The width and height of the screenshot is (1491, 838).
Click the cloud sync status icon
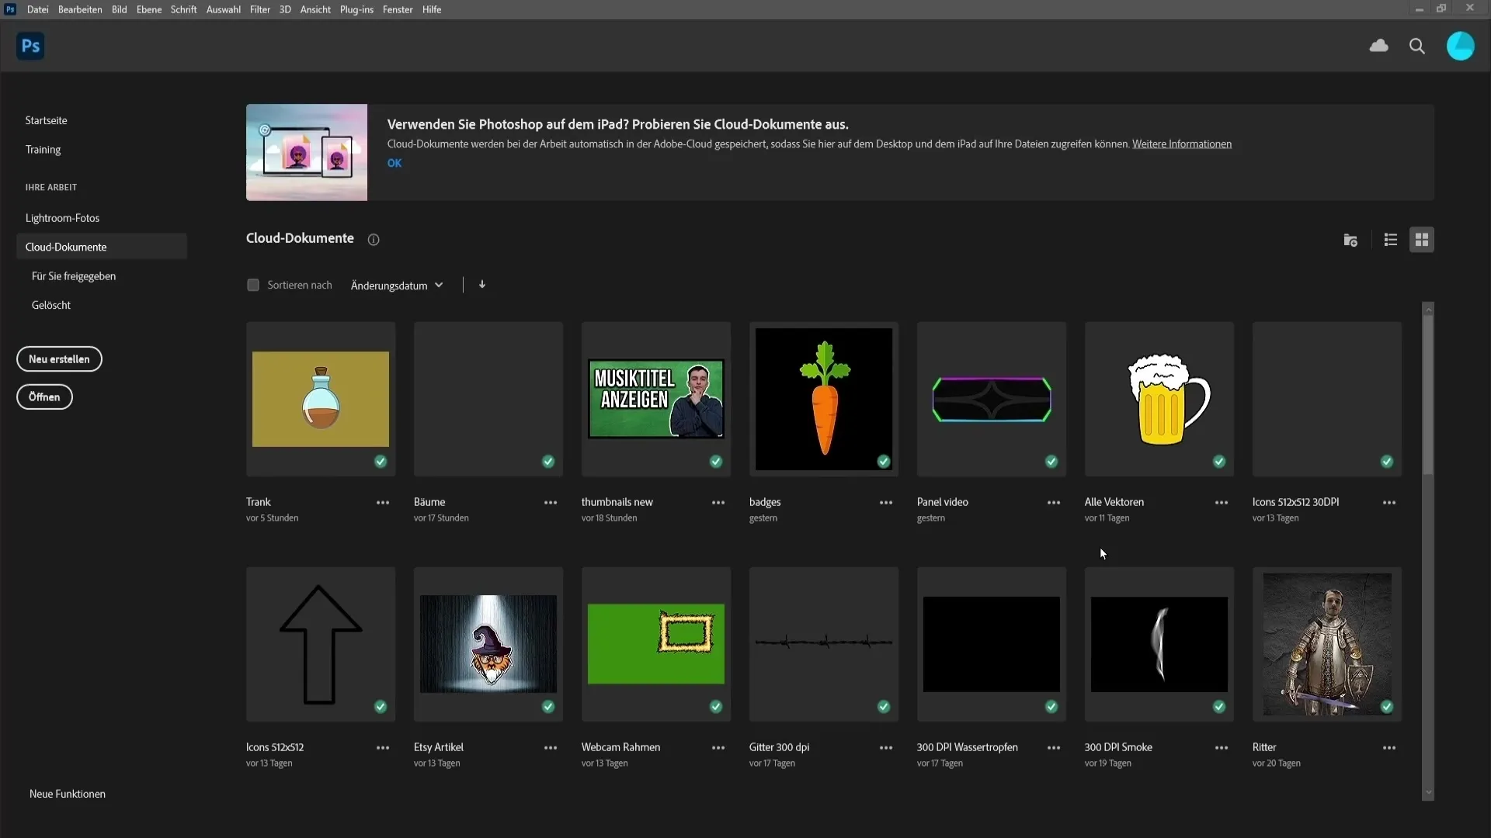click(1378, 45)
